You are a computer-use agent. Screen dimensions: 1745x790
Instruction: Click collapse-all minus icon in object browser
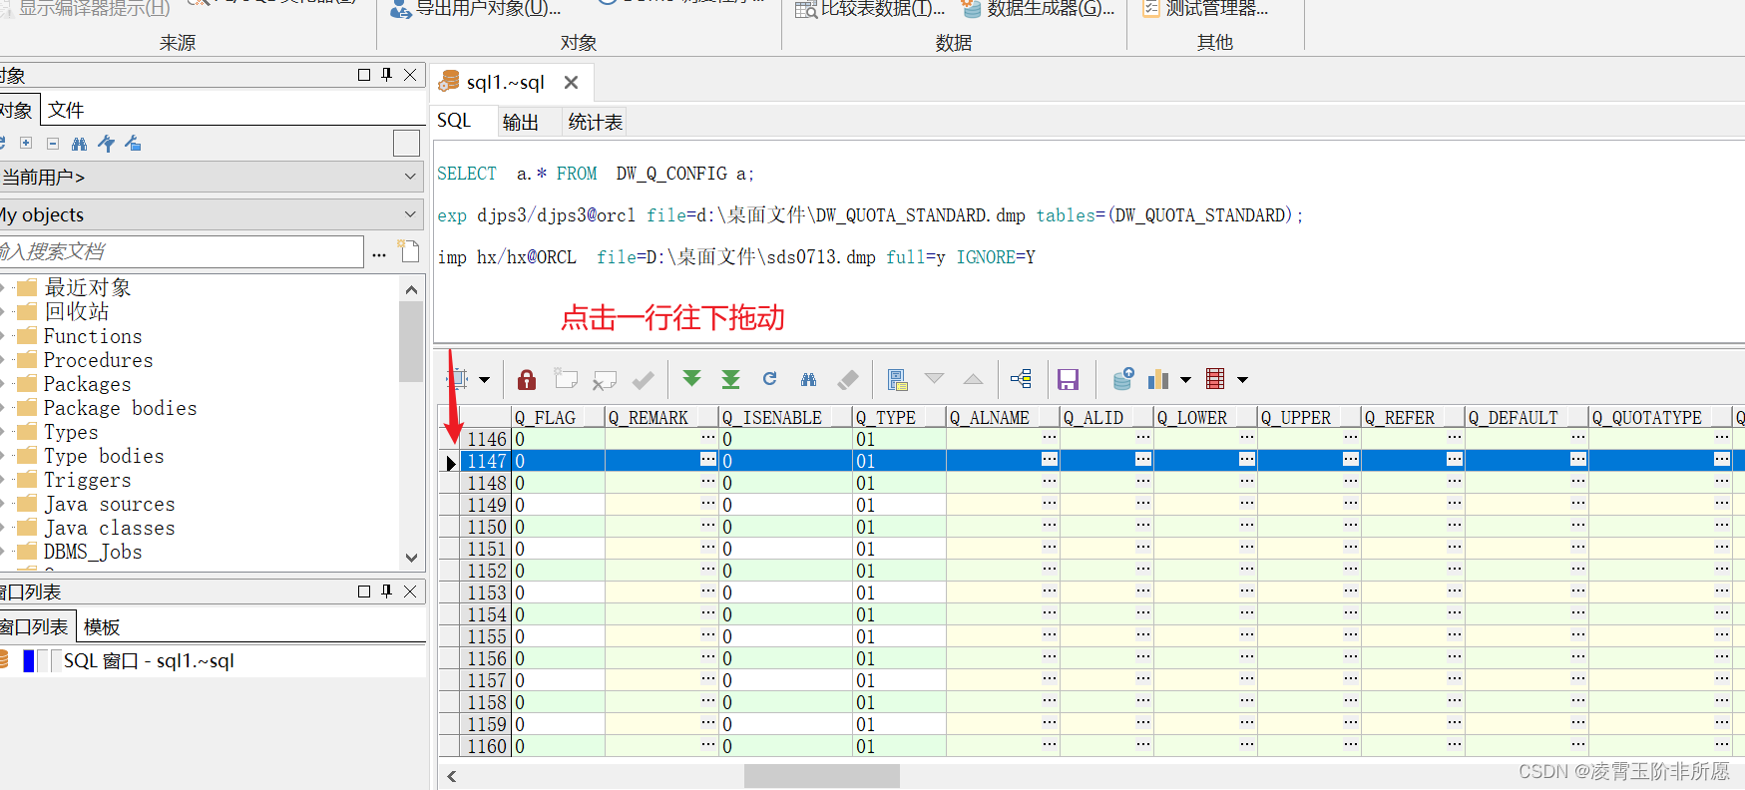(53, 144)
